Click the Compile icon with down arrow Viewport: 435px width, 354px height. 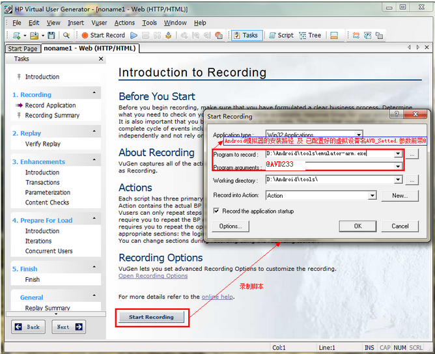pos(168,36)
